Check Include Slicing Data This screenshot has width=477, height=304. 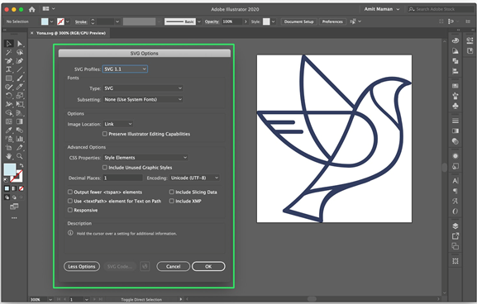tap(172, 192)
